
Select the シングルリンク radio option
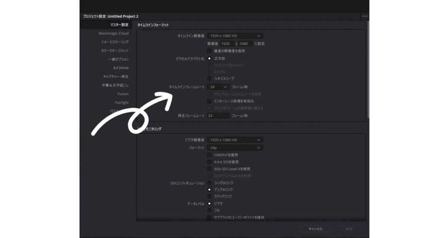pyautogui.click(x=210, y=183)
